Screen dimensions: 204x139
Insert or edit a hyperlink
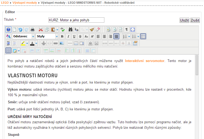[x=56, y=43]
